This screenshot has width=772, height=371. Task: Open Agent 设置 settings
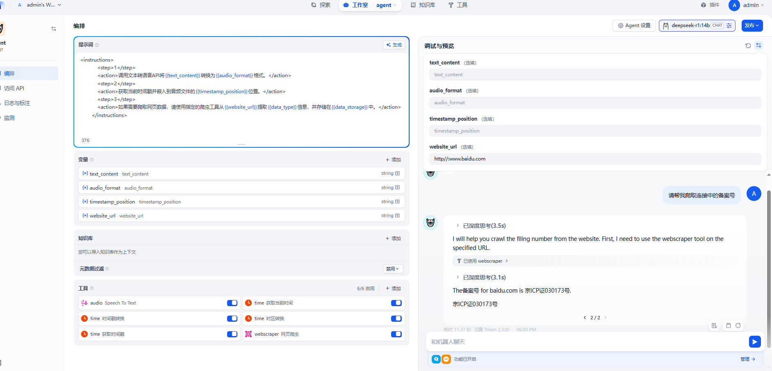634,25
